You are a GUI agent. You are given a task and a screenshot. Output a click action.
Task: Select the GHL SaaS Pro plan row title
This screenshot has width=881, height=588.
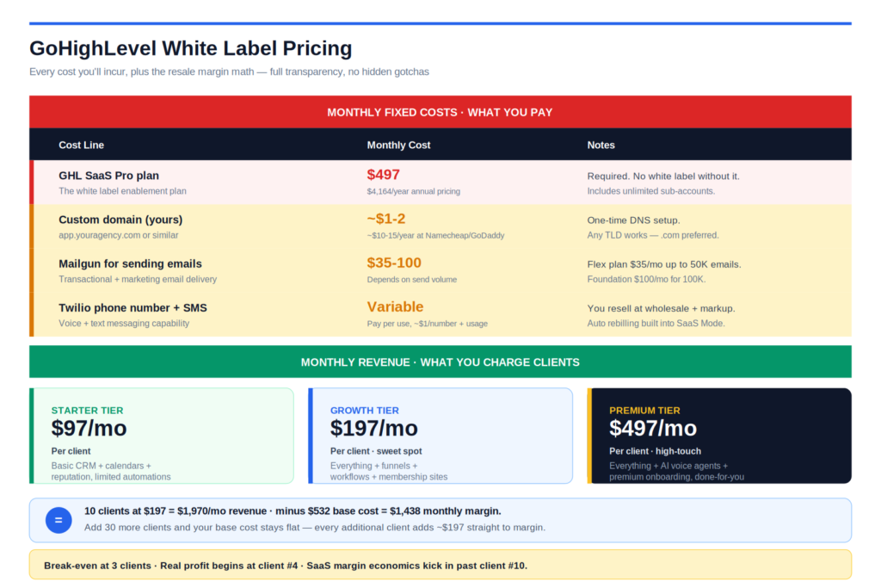pyautogui.click(x=108, y=176)
